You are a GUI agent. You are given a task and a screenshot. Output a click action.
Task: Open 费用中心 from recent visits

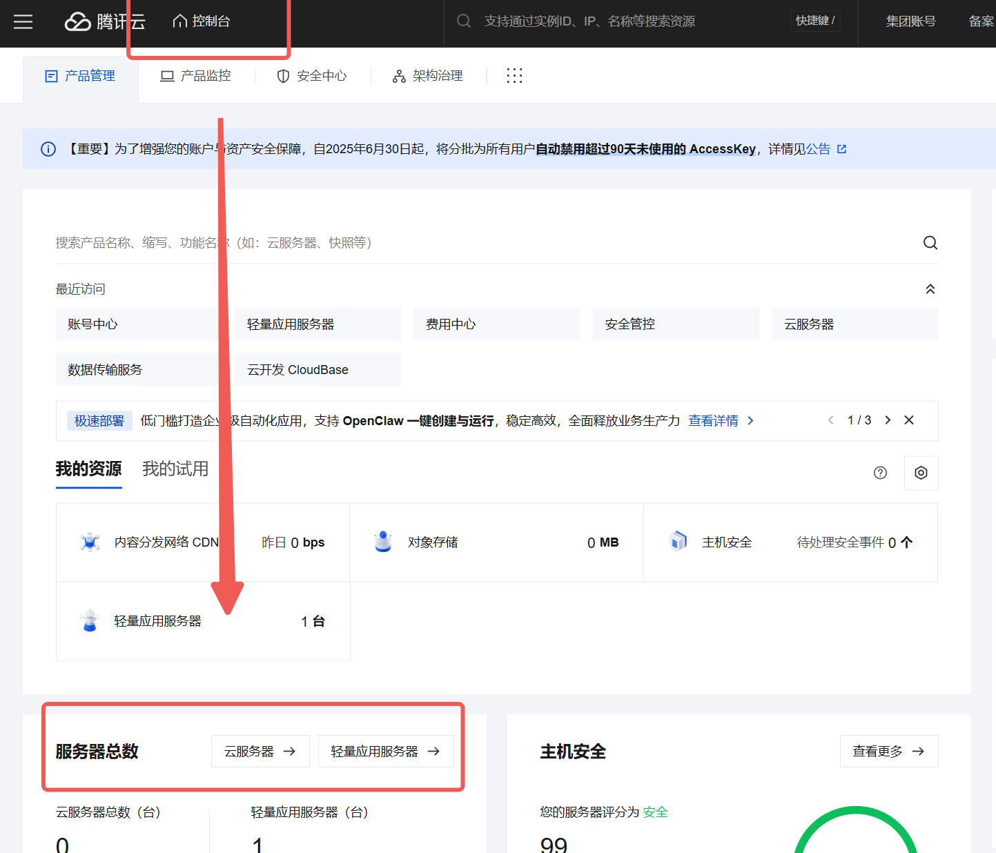click(x=497, y=324)
